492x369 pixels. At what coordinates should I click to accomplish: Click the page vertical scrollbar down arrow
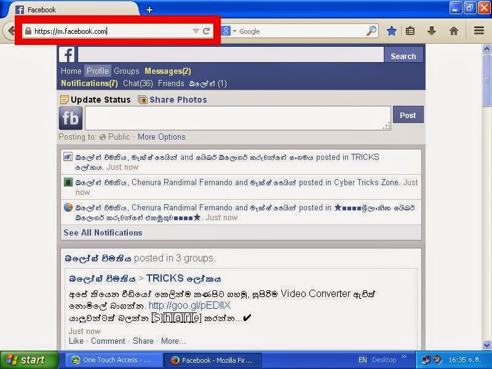click(486, 345)
